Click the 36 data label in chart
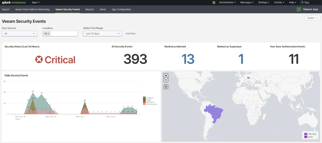Viewport: 322px width, 143px height. [x=41, y=93]
